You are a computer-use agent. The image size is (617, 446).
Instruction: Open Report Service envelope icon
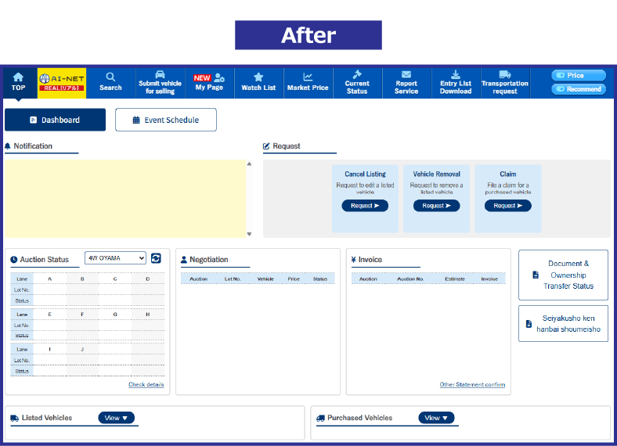click(x=406, y=75)
